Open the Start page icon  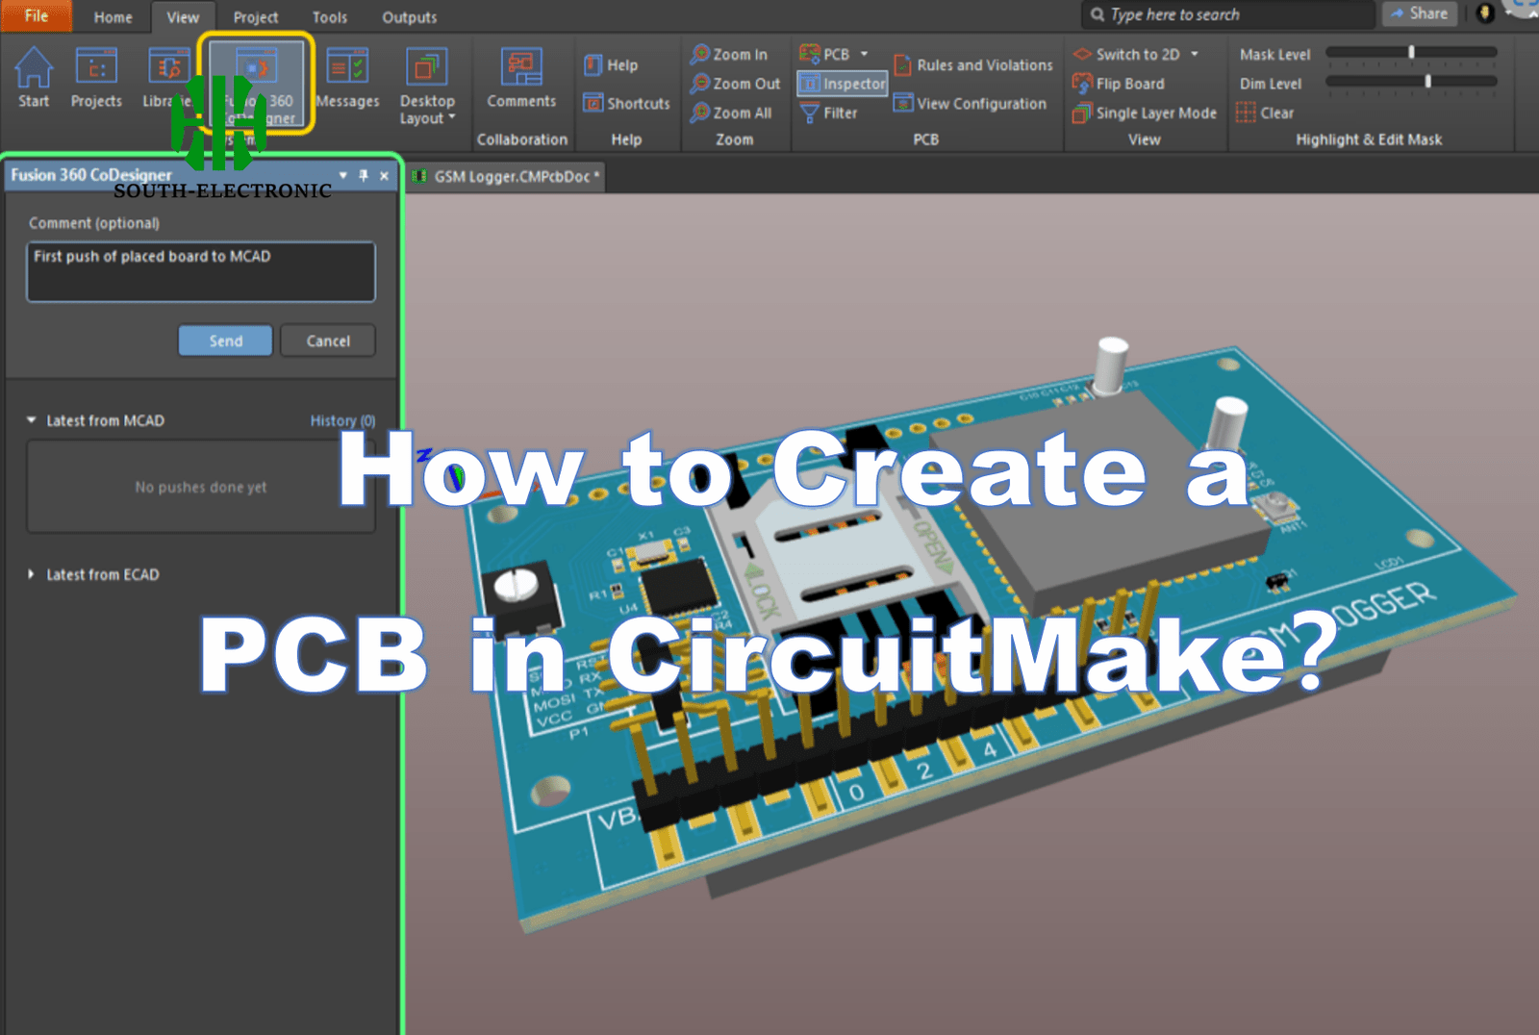click(34, 77)
